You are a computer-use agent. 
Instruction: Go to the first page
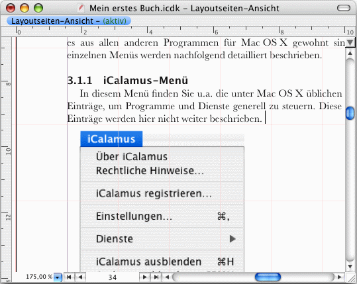pos(68,277)
